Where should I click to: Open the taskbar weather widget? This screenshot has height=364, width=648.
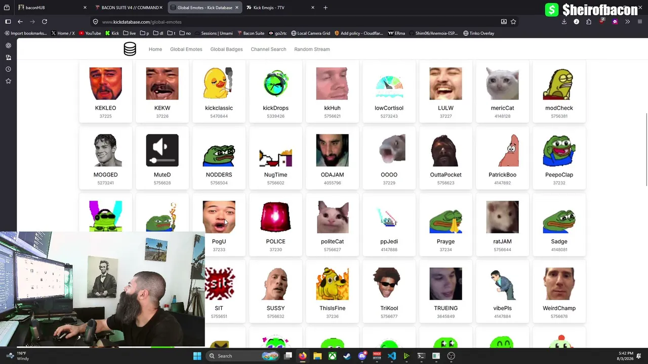(x=17, y=356)
